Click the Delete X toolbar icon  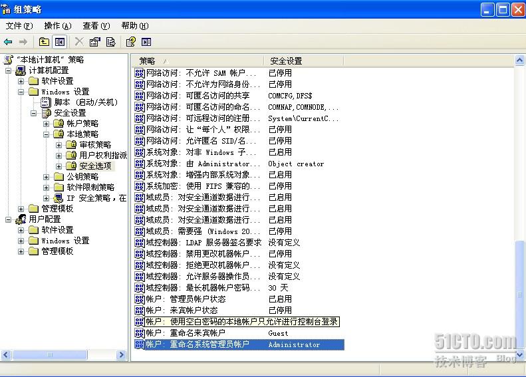79,42
